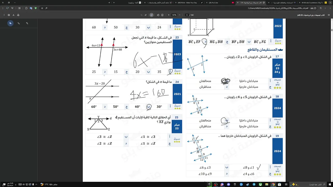Open PDF viewer more actions menu
The image size is (333, 187).
click(4, 15)
